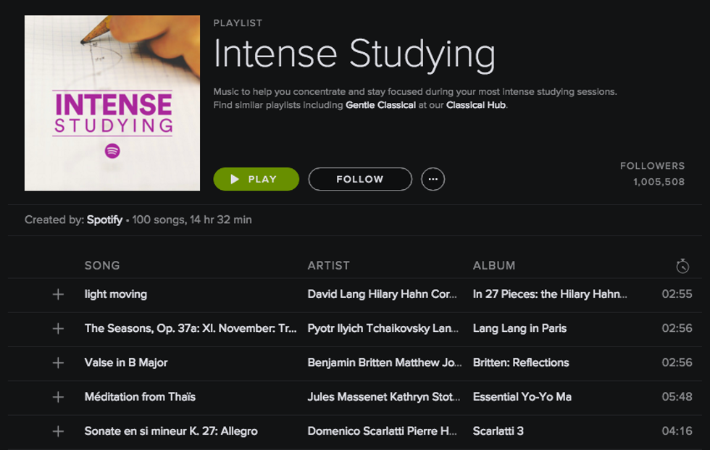710x450 pixels.
Task: Sort list by Artist column header
Action: (x=328, y=265)
